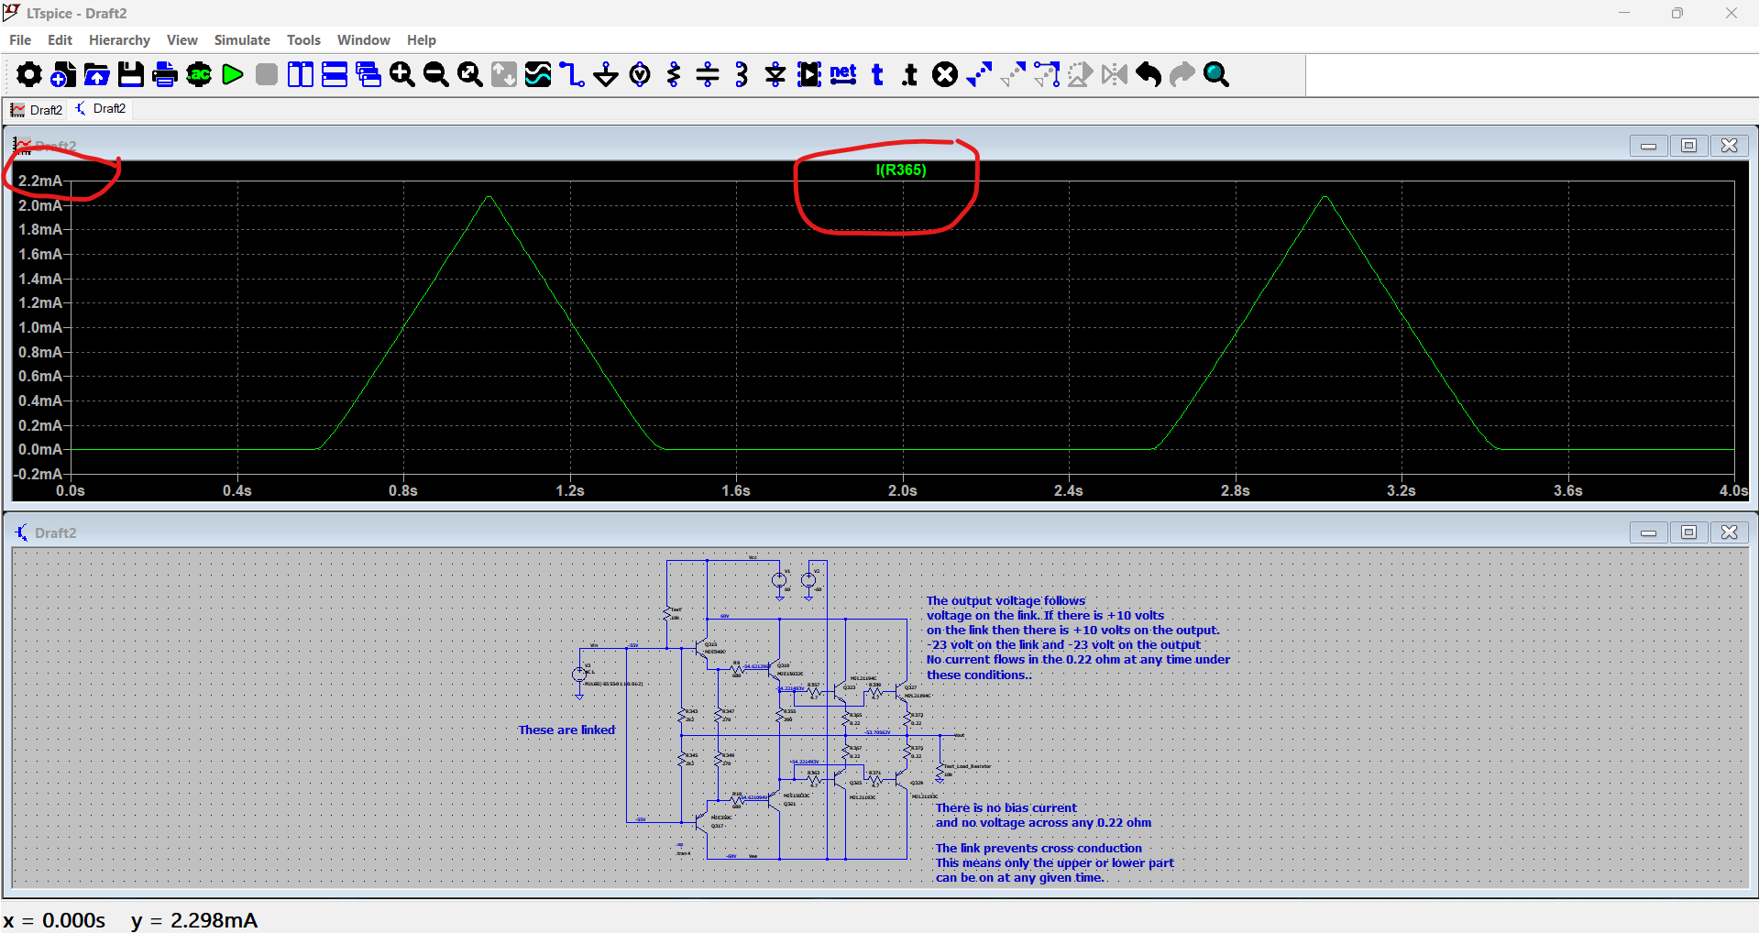Open the Help menu
The width and height of the screenshot is (1759, 933).
(x=422, y=40)
